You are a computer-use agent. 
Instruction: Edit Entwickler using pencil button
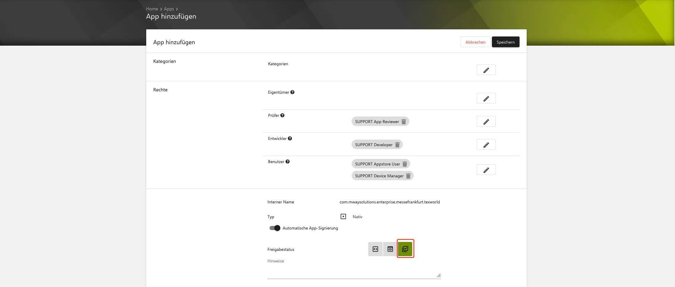(486, 145)
